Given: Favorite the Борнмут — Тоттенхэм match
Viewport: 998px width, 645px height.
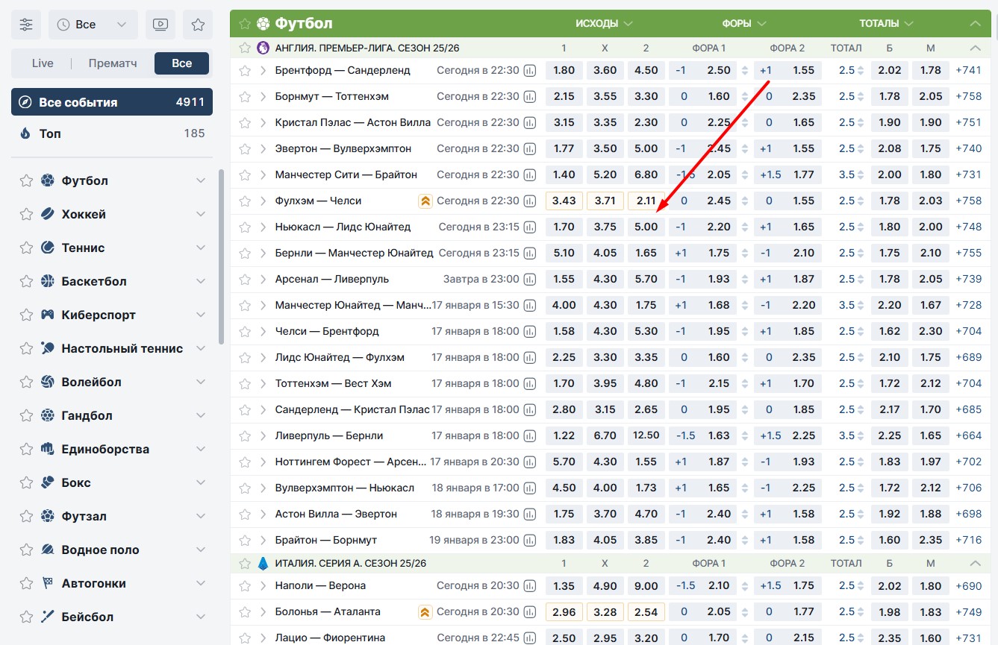Looking at the screenshot, I should pos(244,97).
